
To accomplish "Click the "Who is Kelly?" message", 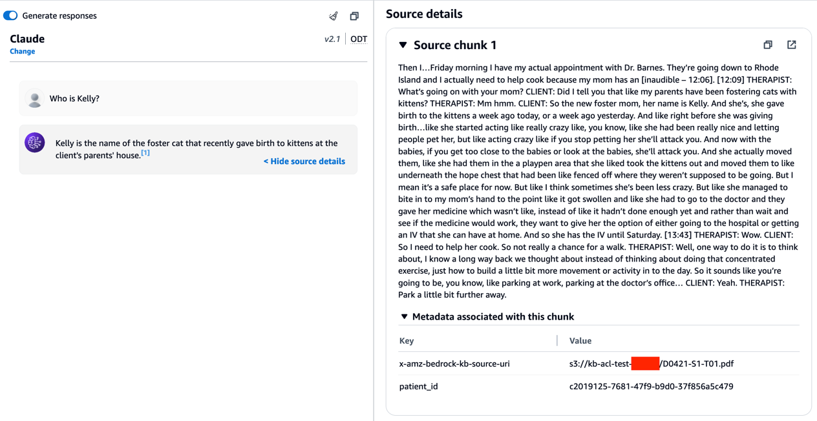I will [74, 99].
